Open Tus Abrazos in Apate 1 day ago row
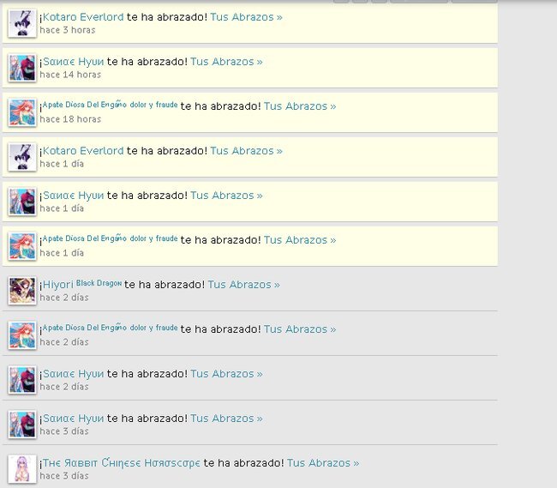The width and height of the screenshot is (557, 488). [300, 240]
